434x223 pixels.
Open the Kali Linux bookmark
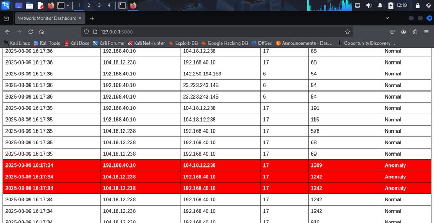click(17, 43)
